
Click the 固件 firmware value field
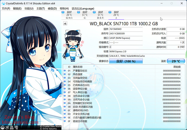(129, 29)
